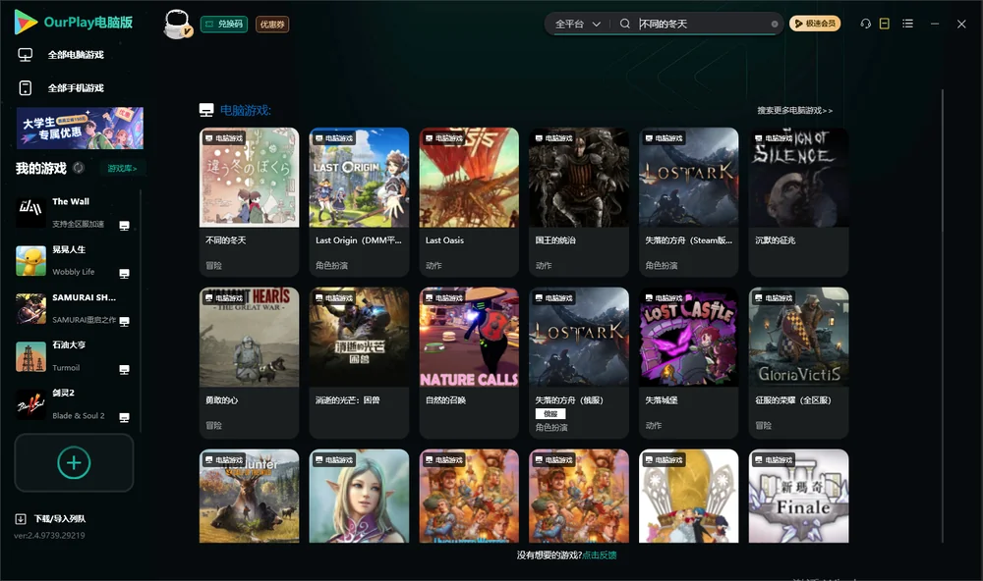The width and height of the screenshot is (983, 581).
Task: Open the 不同的冬天 game card
Action: tap(249, 201)
